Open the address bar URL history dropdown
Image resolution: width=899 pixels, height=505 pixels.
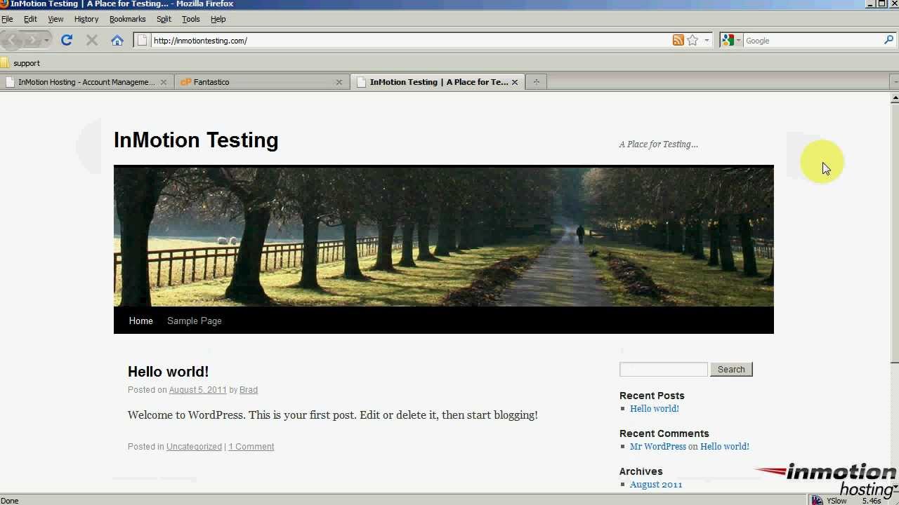coord(707,40)
